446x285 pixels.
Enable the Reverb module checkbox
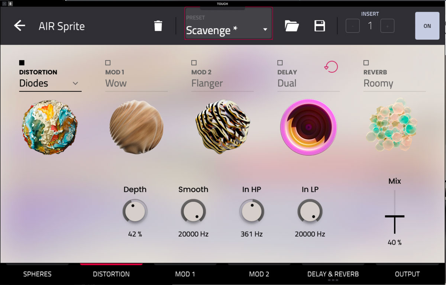pos(366,63)
